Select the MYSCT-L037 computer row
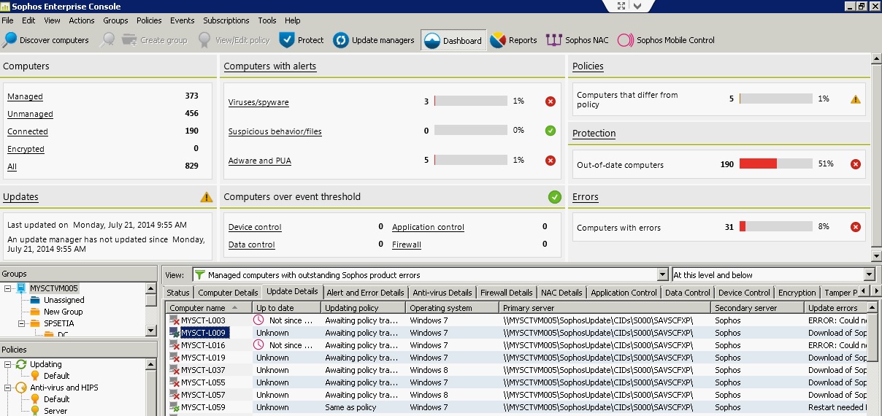 (x=518, y=370)
